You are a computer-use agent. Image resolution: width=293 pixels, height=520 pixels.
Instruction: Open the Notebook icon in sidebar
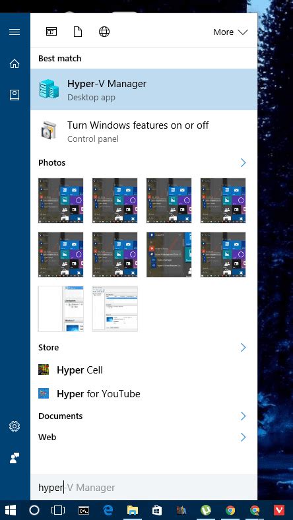click(x=15, y=95)
